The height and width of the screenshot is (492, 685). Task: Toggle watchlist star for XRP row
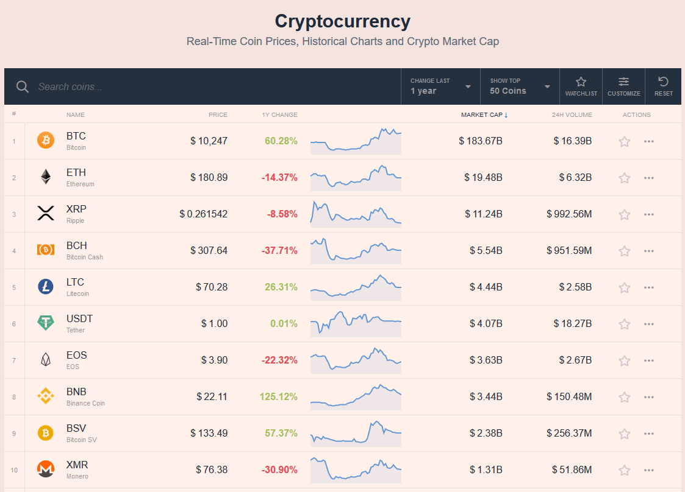click(624, 214)
